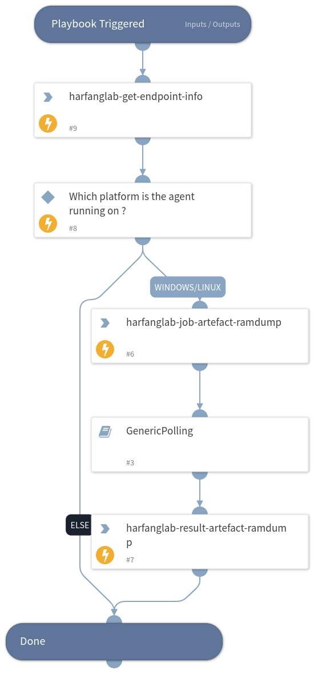
Task: Click the book icon on GenericPolling
Action: [105, 432]
